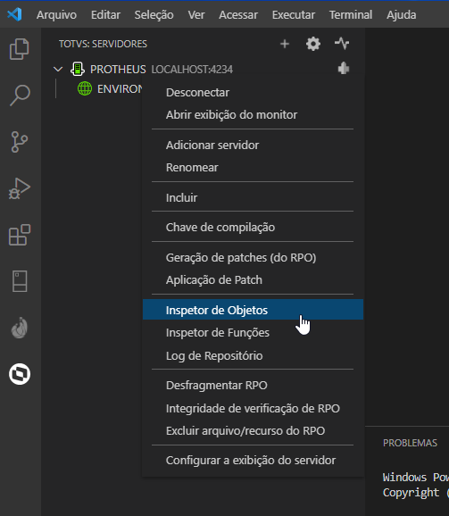This screenshot has width=449, height=516.
Task: Open the Arquivo menu
Action: [56, 15]
